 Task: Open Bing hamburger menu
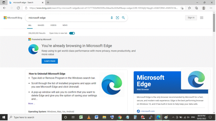pyautogui.click(x=202, y=18)
